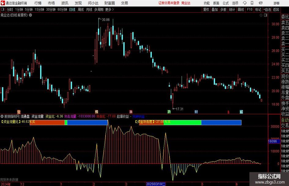Open the 问小达 menu
289x186 pixels.
[x=93, y=3]
